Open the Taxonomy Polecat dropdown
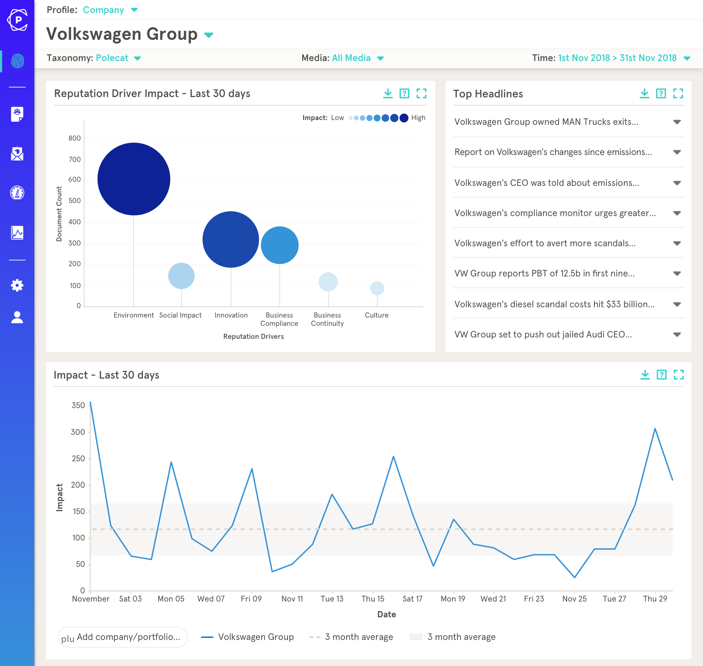This screenshot has width=703, height=666. point(118,58)
